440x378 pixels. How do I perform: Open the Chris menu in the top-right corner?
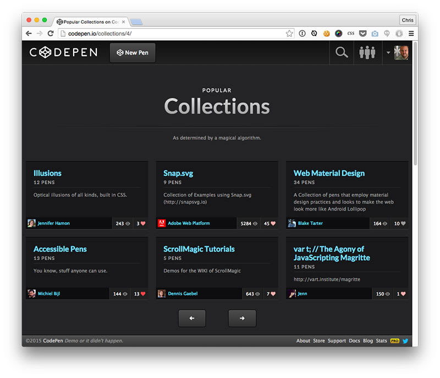(407, 20)
